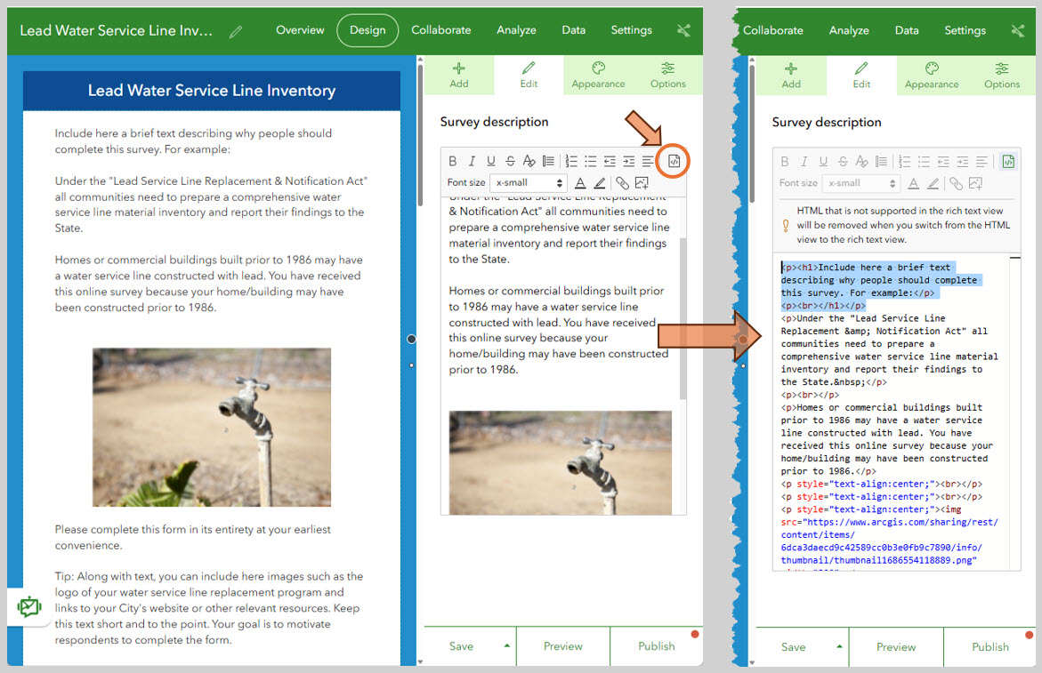This screenshot has height=673, width=1042.
Task: Open the text alignment options
Action: [x=647, y=161]
